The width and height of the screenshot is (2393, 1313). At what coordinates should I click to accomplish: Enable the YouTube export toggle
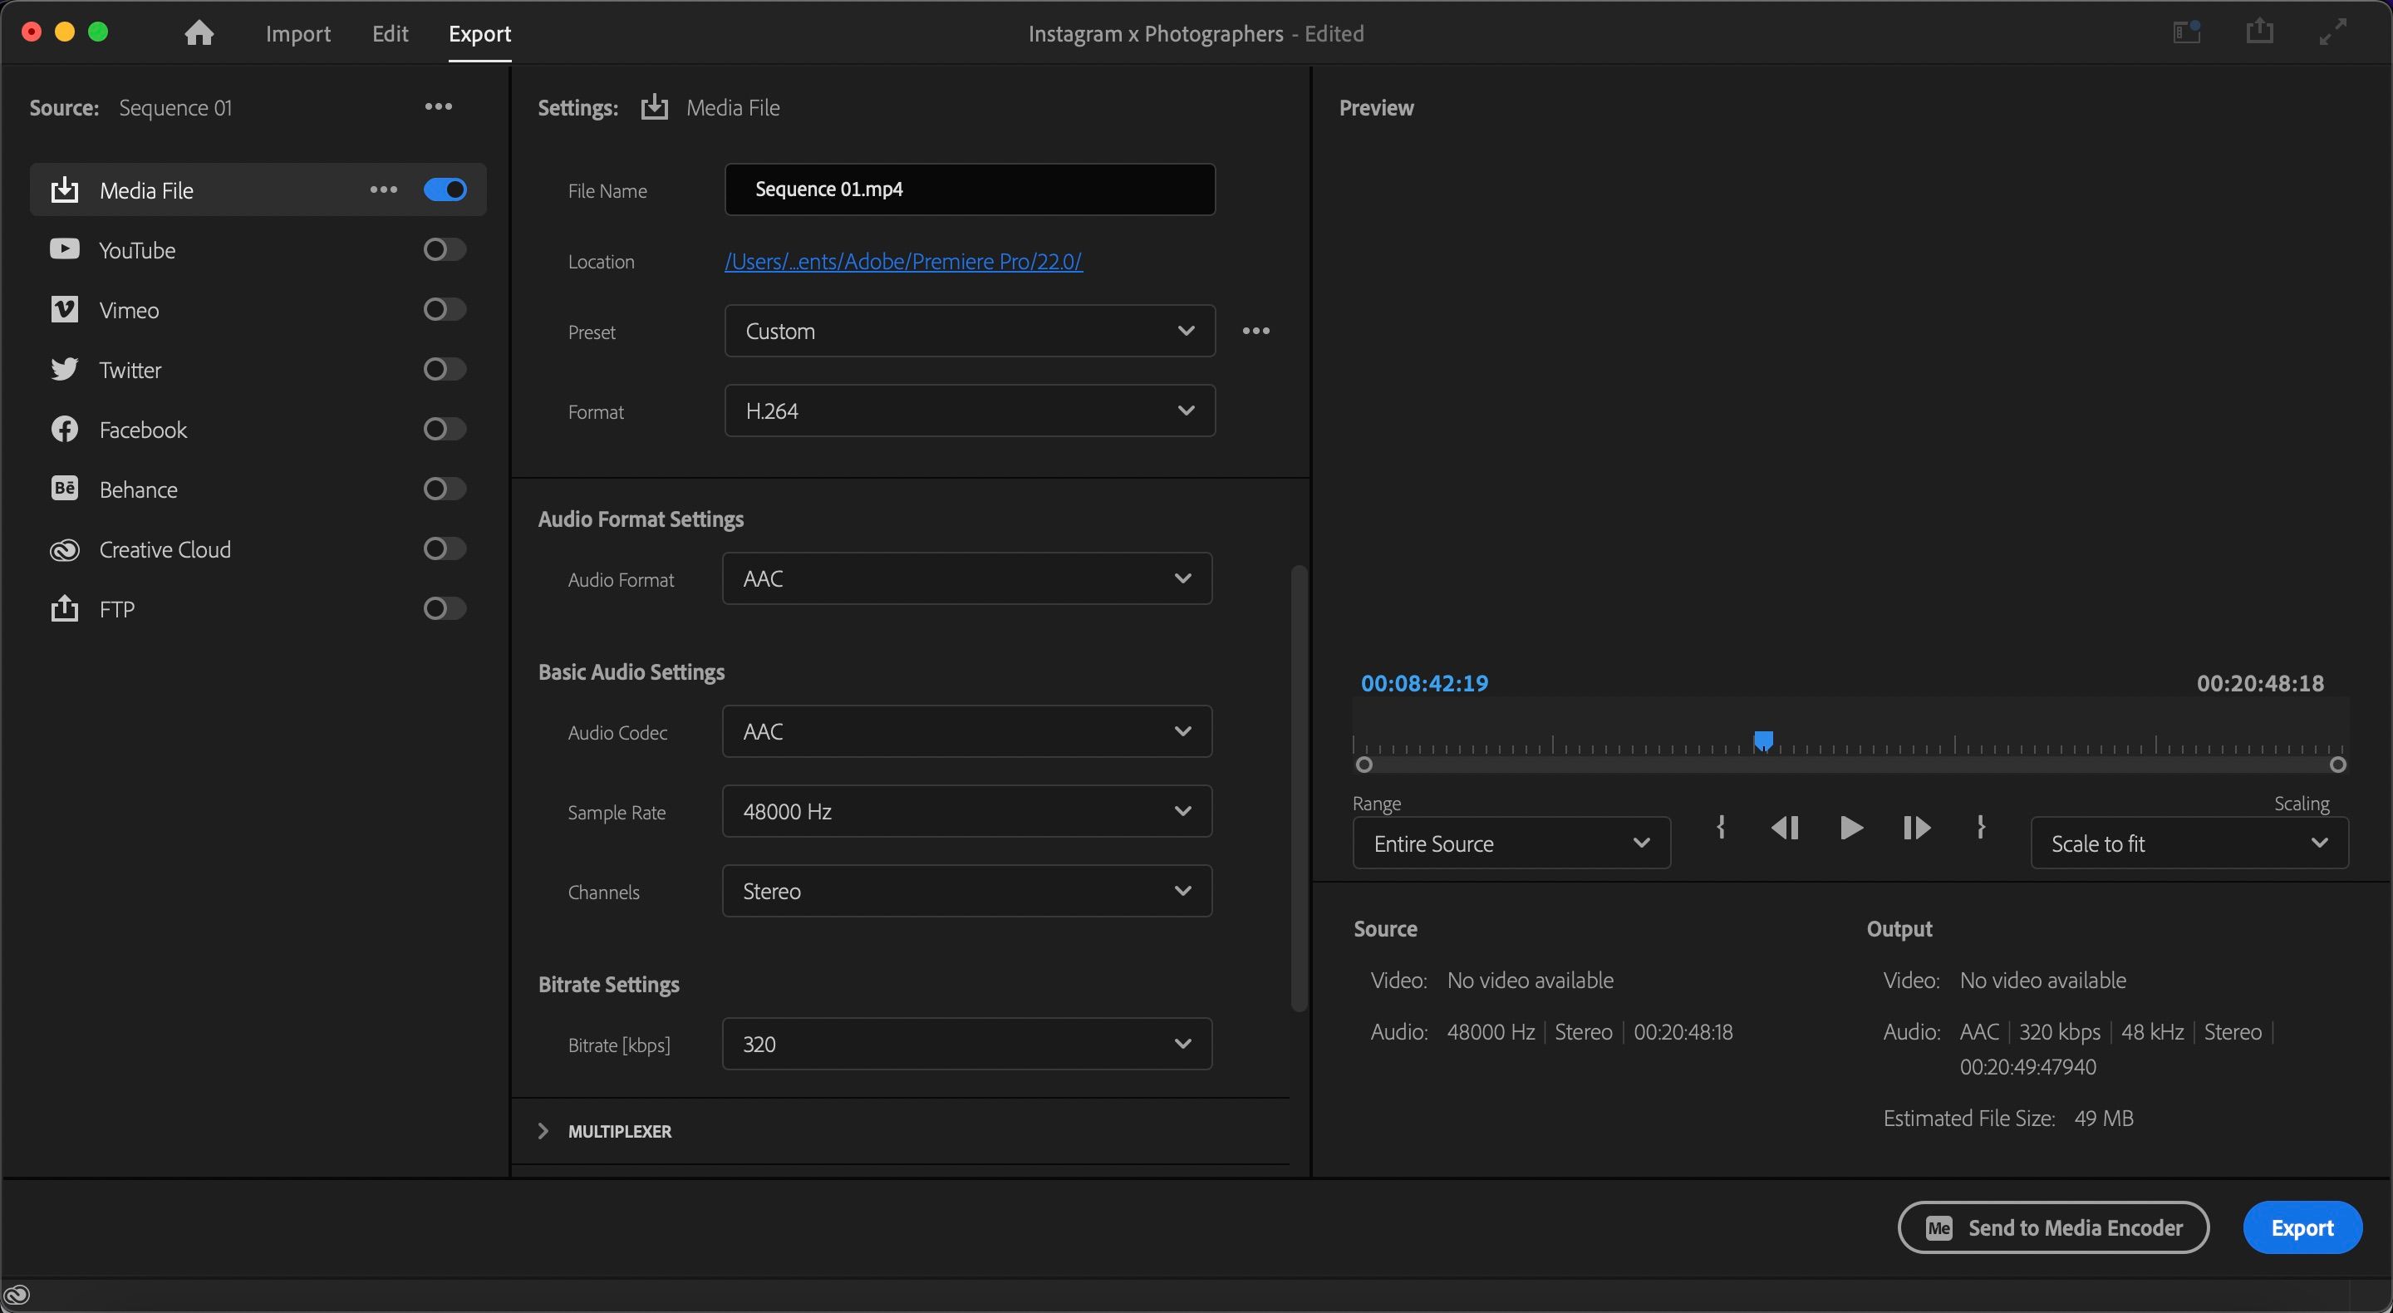click(x=444, y=249)
